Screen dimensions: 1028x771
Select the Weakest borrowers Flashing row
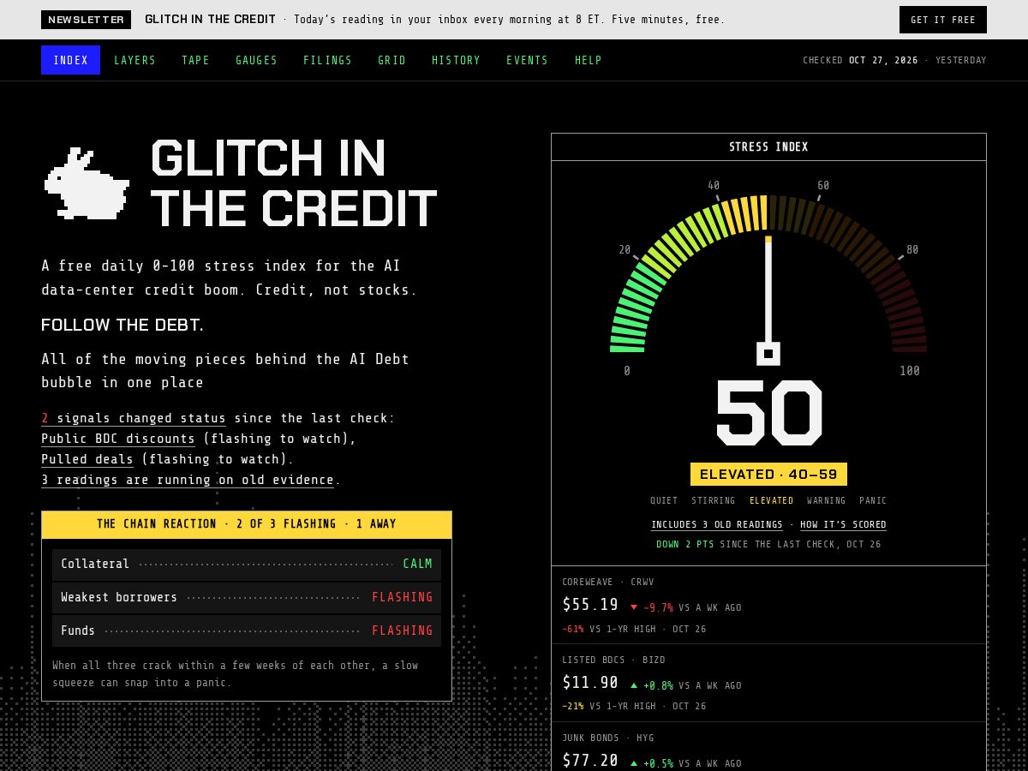247,597
